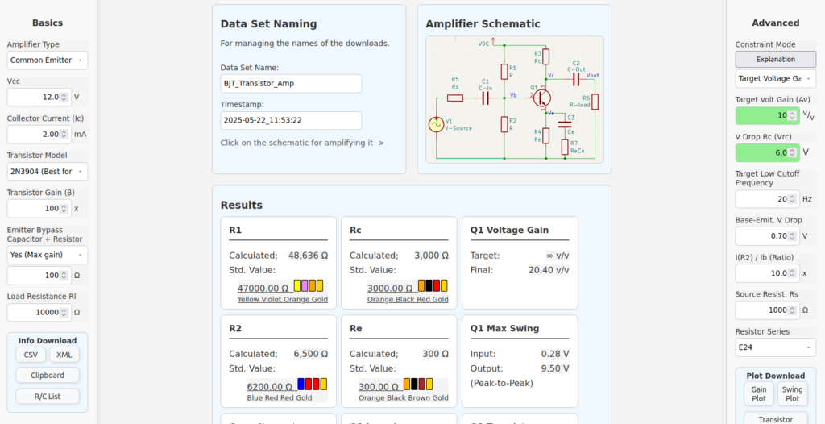Click the Constraint Mode Explanation button

coord(776,59)
